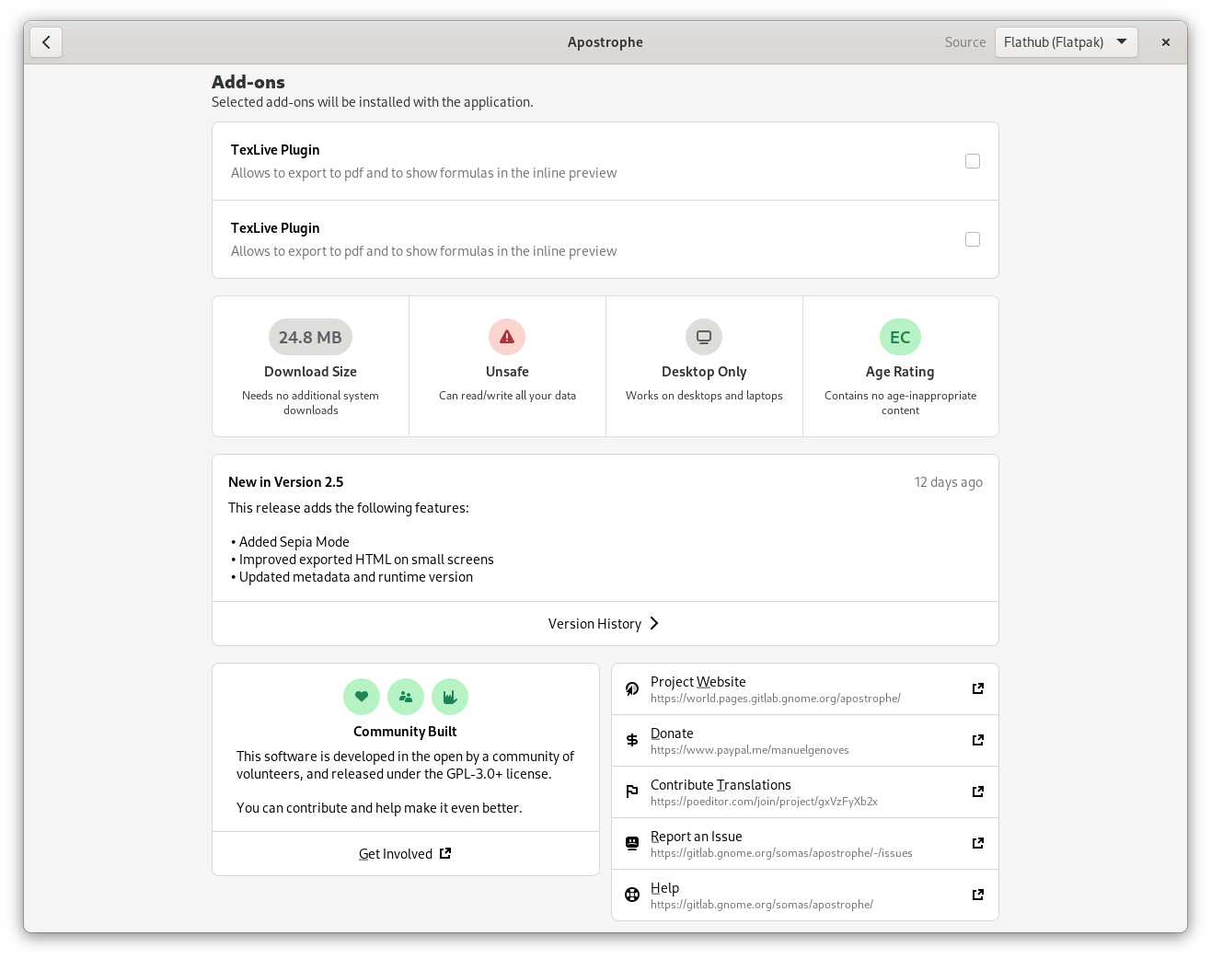Click the Unsafe warning triangle icon
The image size is (1211, 959).
pyautogui.click(x=507, y=337)
